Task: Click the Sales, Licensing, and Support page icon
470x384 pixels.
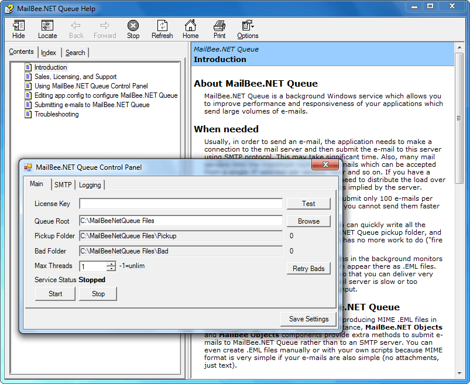Action: [28, 77]
